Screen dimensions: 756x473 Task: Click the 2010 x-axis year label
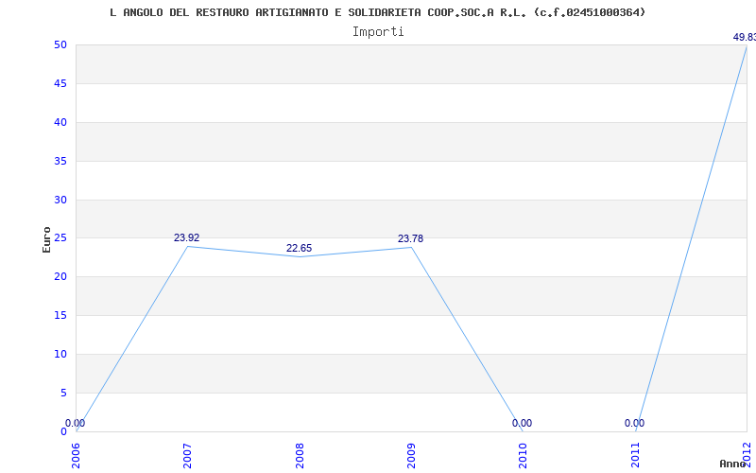pos(524,456)
